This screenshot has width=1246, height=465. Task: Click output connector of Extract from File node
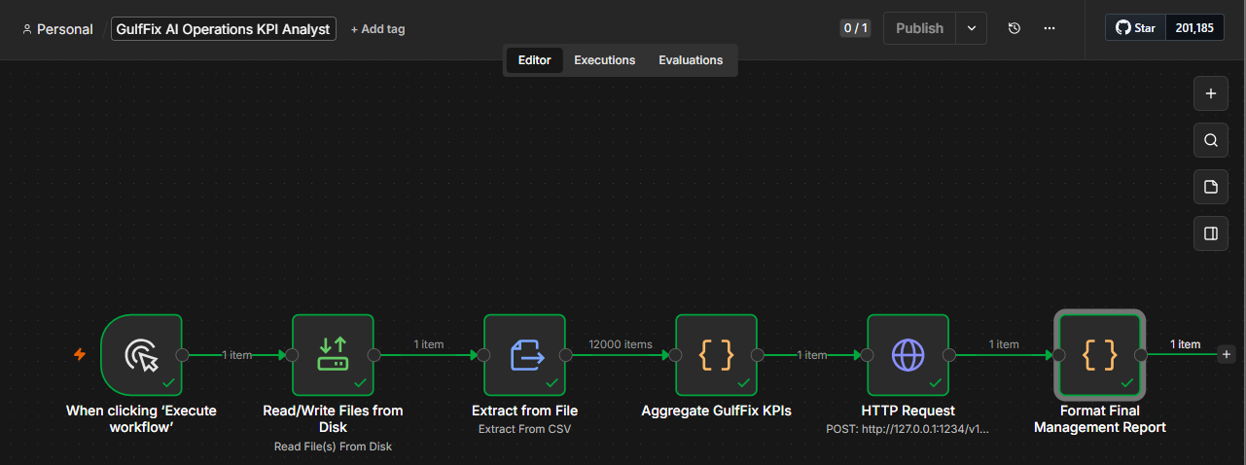[566, 355]
